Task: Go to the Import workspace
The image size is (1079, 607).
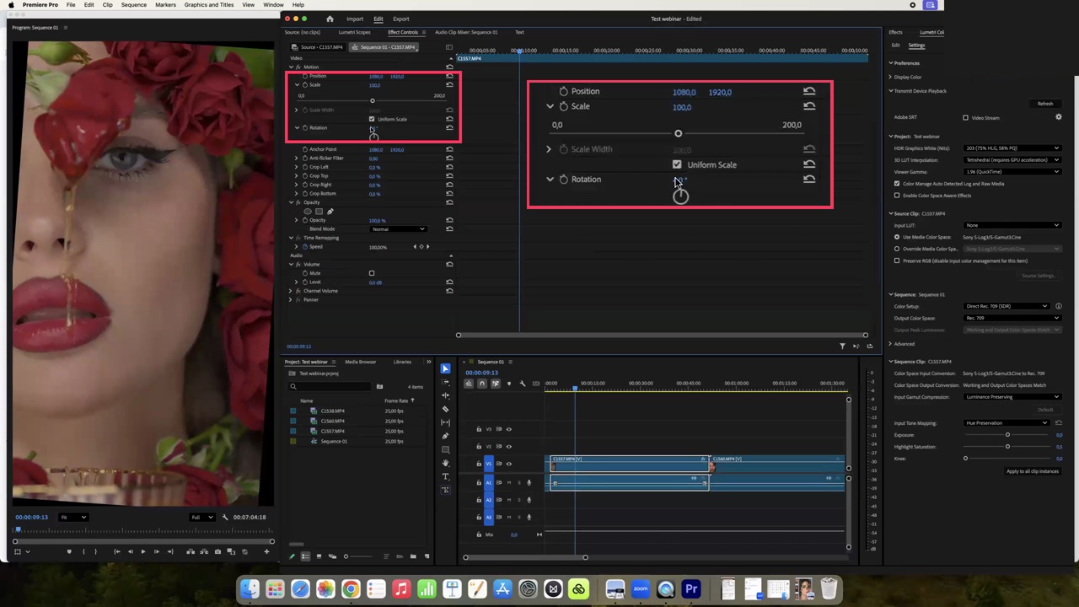Action: tap(355, 19)
